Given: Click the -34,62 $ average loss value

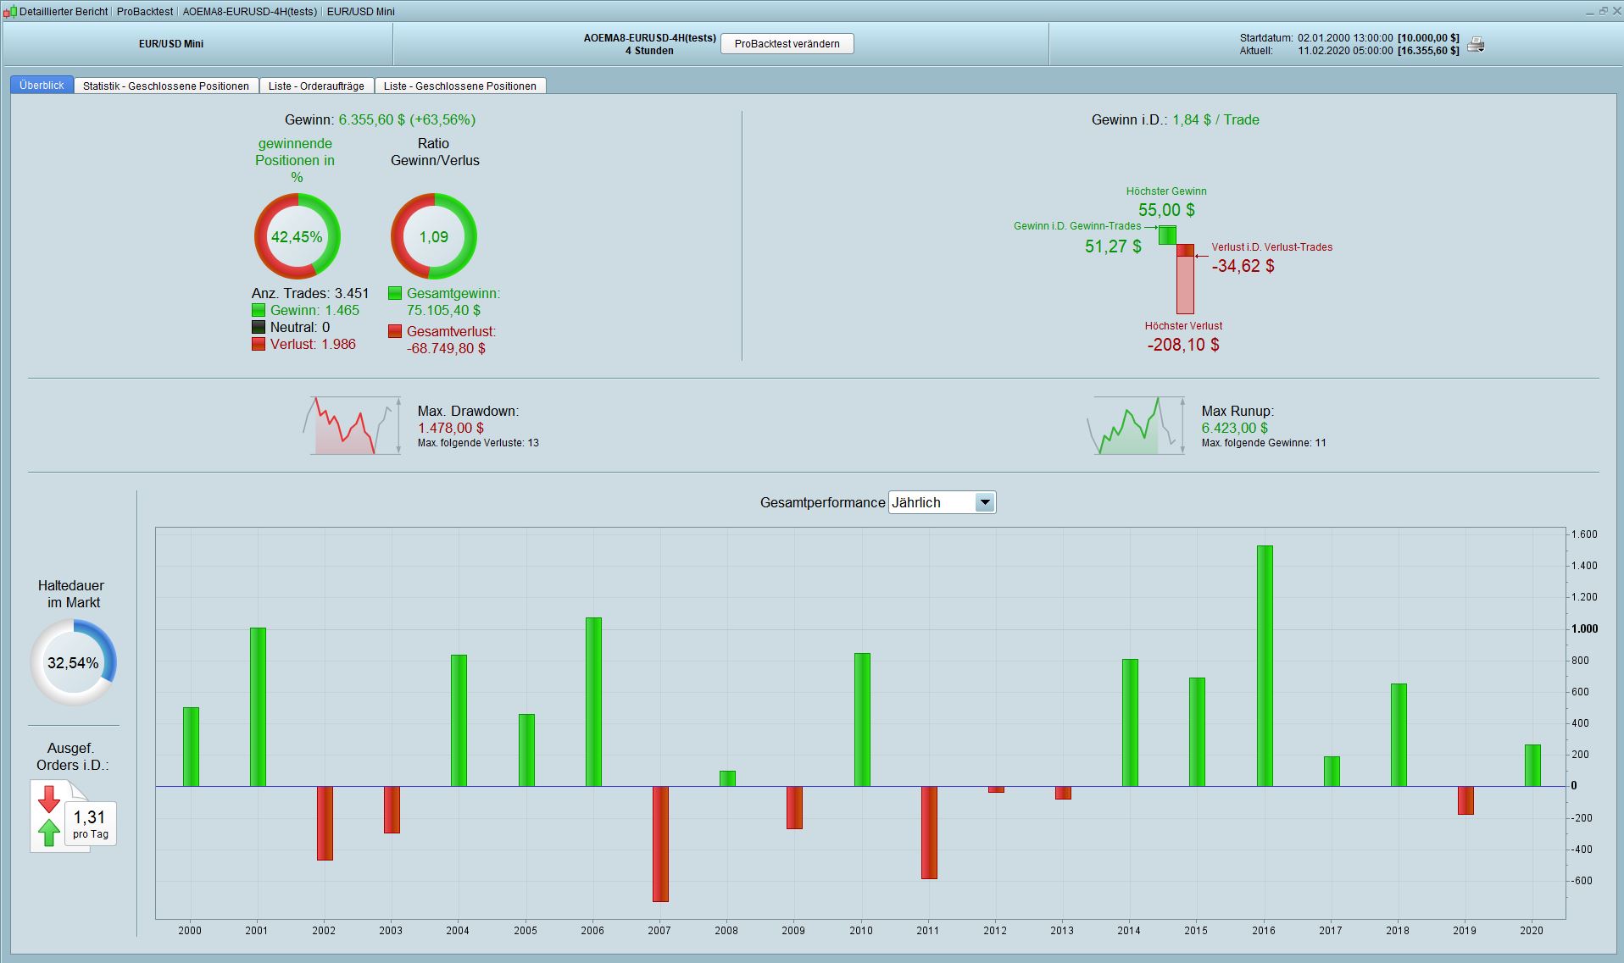Looking at the screenshot, I should click(x=1243, y=266).
